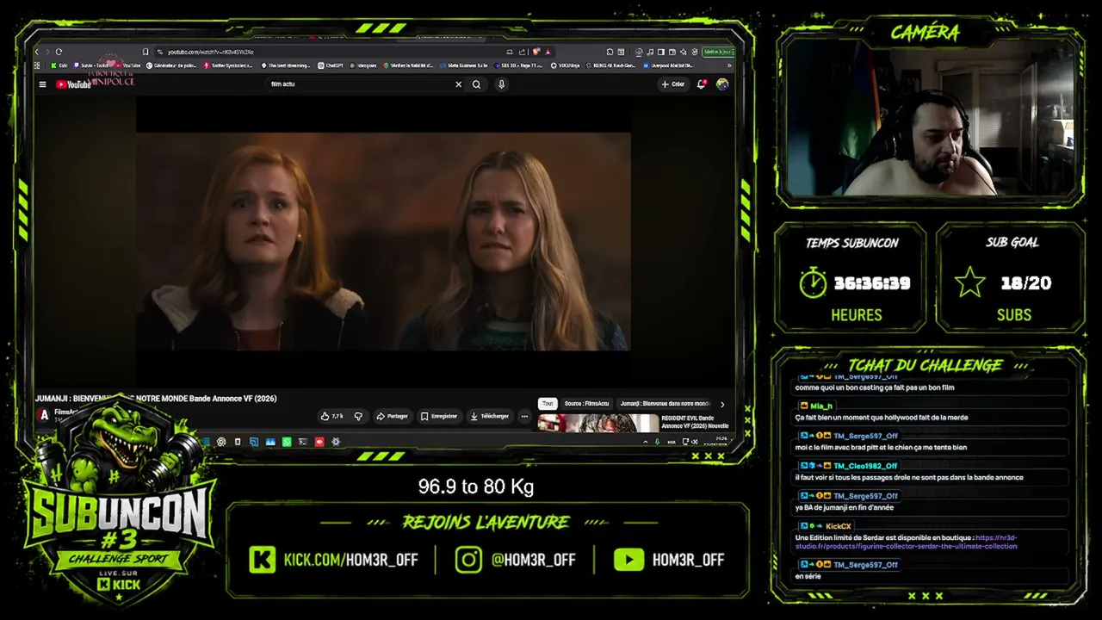Image resolution: width=1102 pixels, height=620 pixels.
Task: Show more filter chips with the right chevron
Action: click(x=722, y=404)
